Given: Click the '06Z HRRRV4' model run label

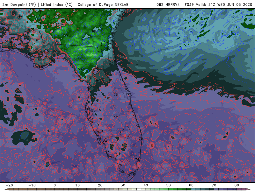Looking at the screenshot, I should [168, 4].
